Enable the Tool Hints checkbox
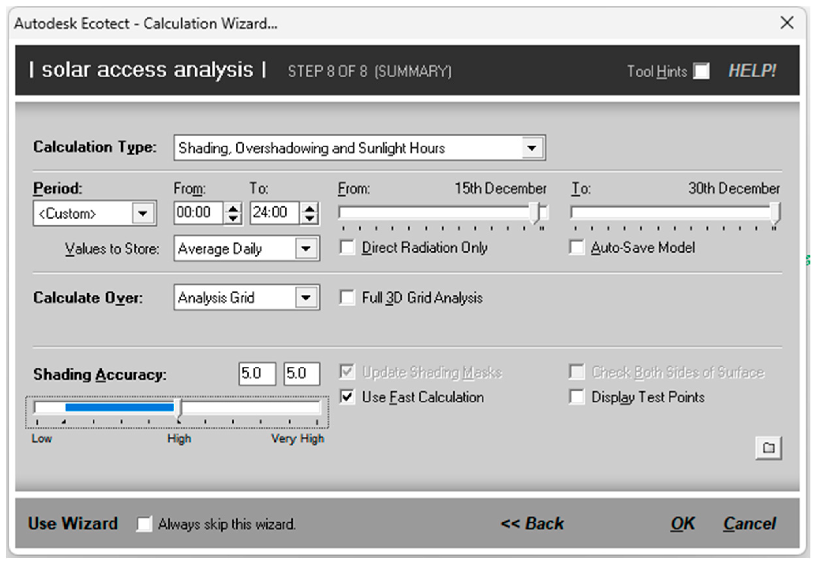The height and width of the screenshot is (565, 814). coord(701,71)
